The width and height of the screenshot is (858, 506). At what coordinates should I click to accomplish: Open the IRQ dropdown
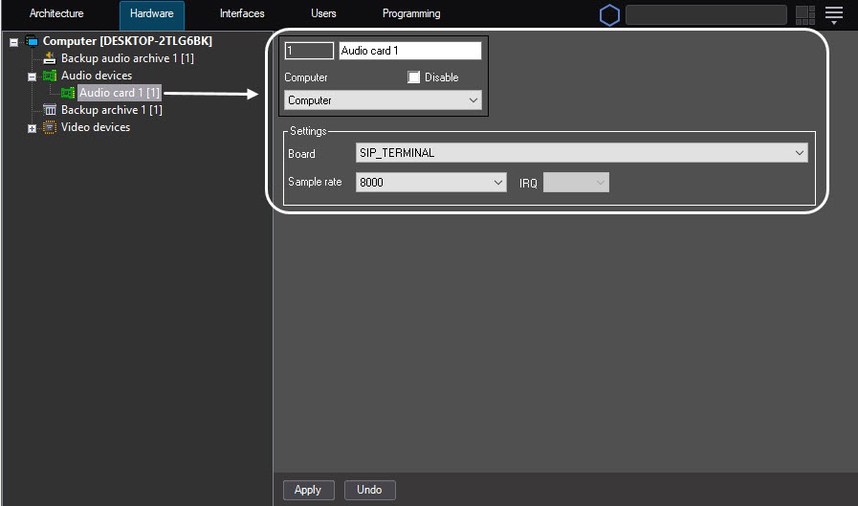pyautogui.click(x=576, y=182)
